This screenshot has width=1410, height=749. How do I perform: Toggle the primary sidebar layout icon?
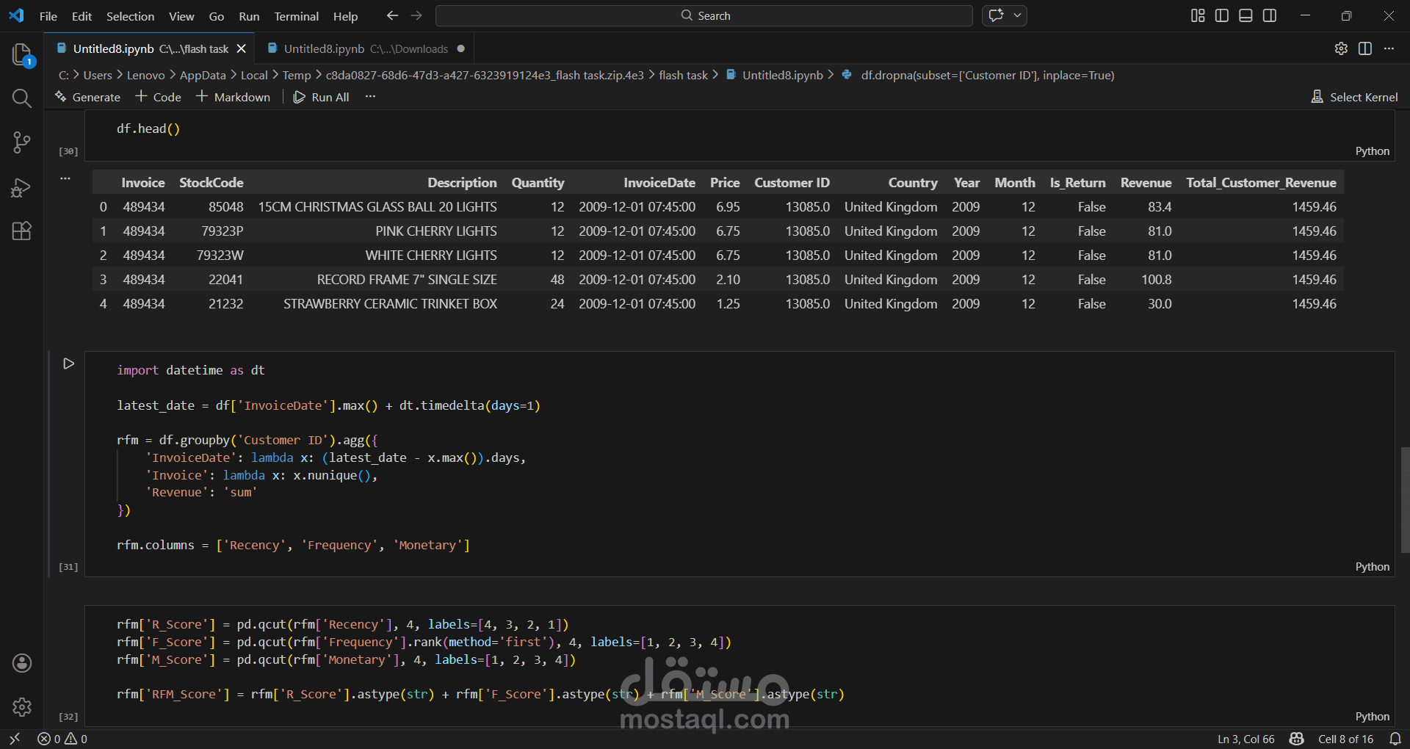pyautogui.click(x=1221, y=15)
